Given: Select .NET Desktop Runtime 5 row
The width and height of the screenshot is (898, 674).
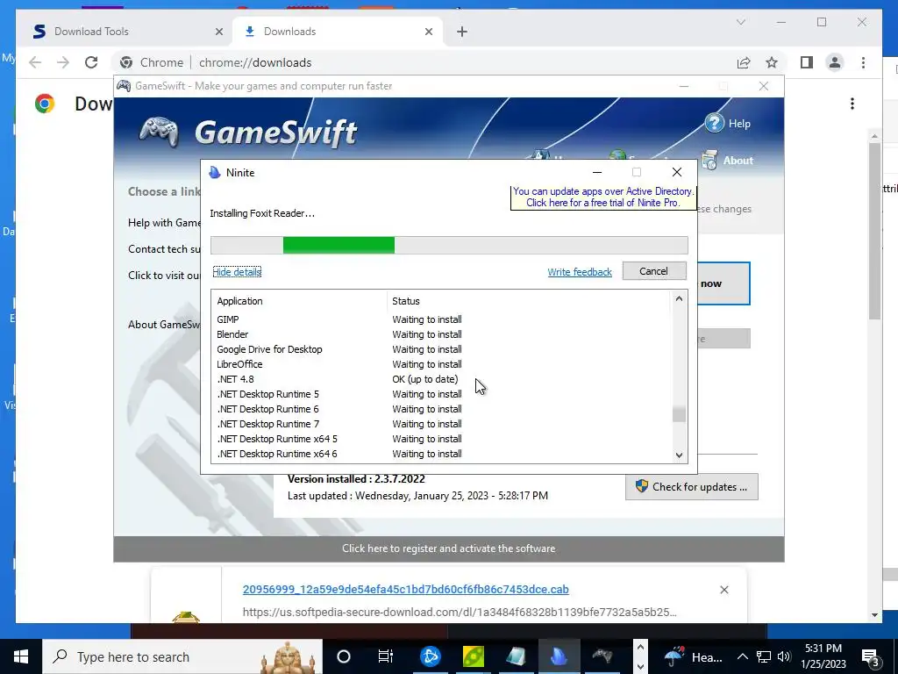Looking at the screenshot, I should (x=441, y=394).
